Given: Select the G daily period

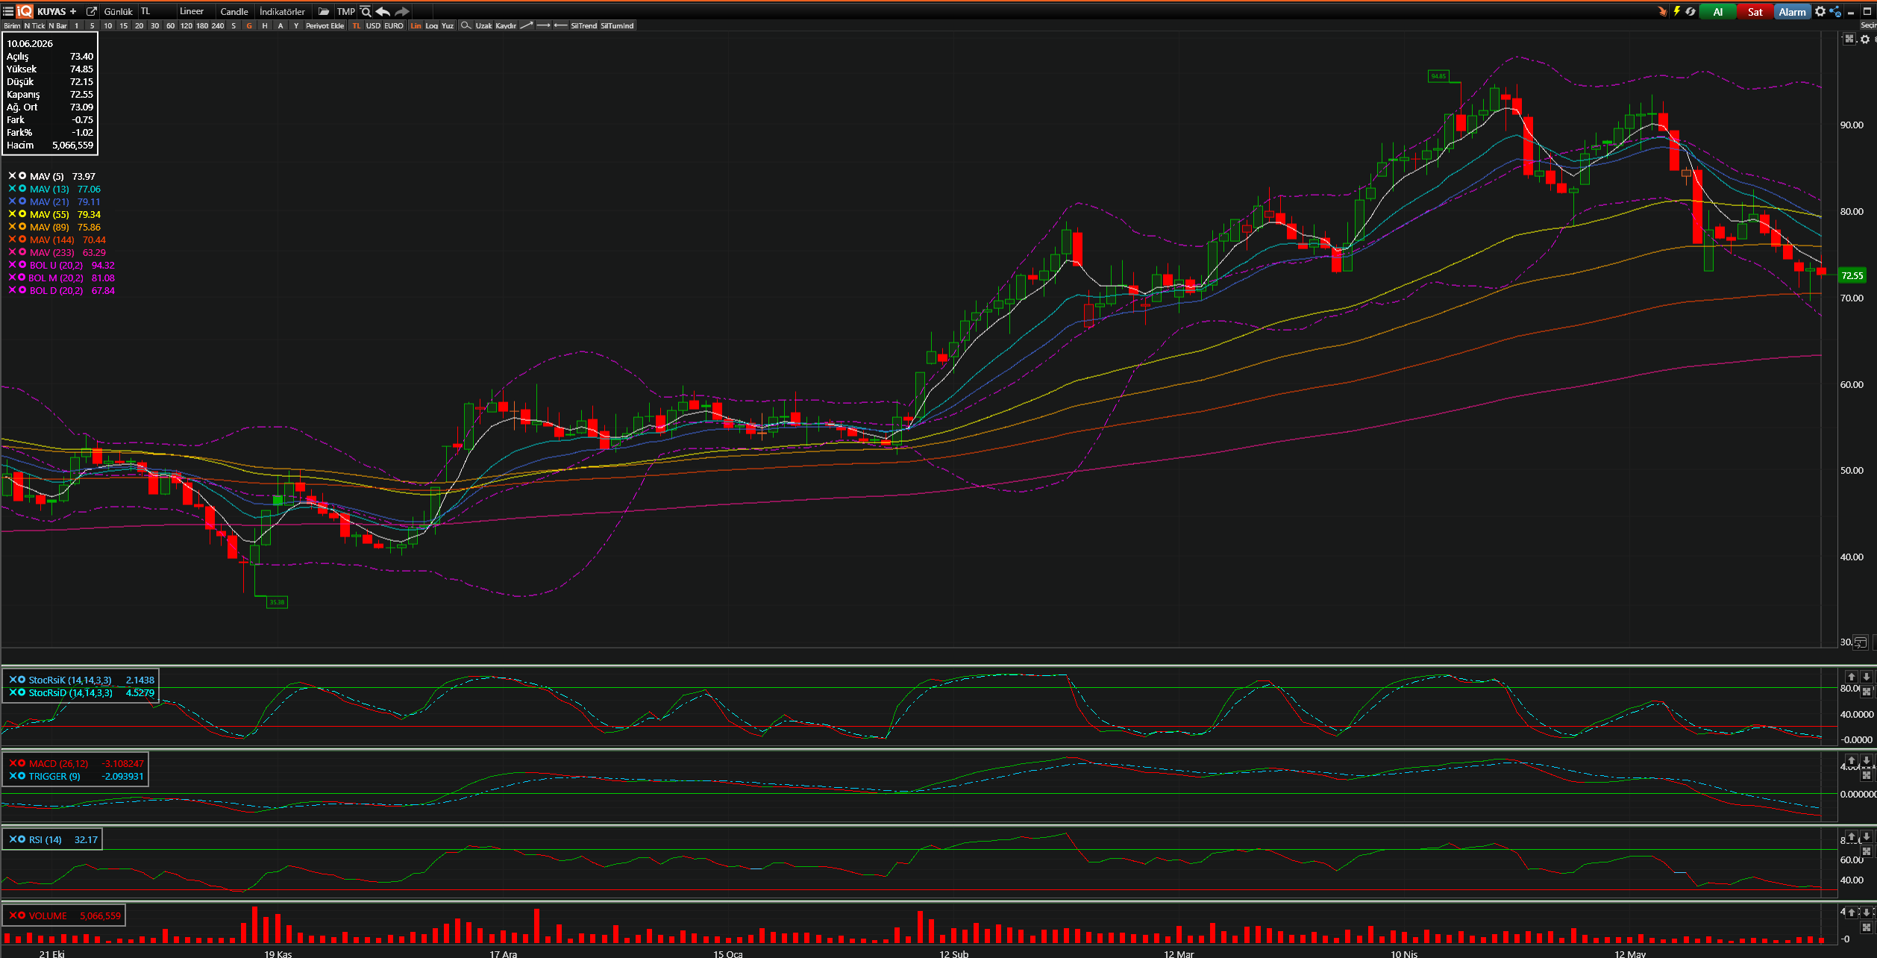Looking at the screenshot, I should click(x=249, y=25).
